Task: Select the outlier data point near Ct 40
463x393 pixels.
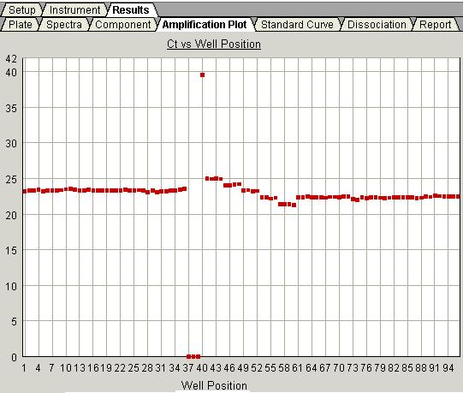Action: [x=202, y=75]
